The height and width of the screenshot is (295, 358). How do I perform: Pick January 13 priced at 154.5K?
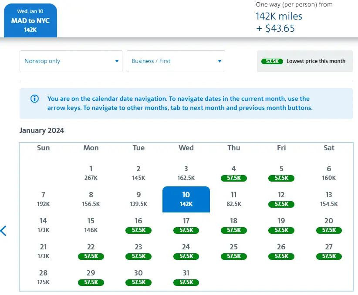329,199
